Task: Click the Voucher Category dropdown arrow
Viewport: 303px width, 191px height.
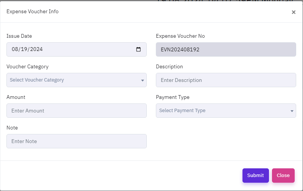Action: tap(143, 80)
